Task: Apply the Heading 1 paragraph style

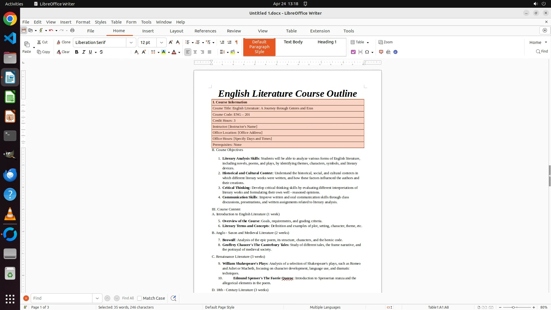Action: (x=327, y=42)
